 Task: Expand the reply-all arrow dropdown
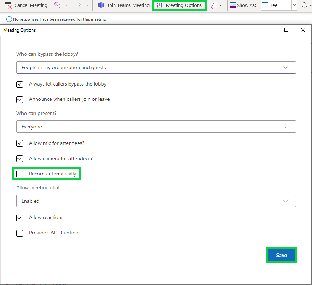pyautogui.click(x=67, y=5)
